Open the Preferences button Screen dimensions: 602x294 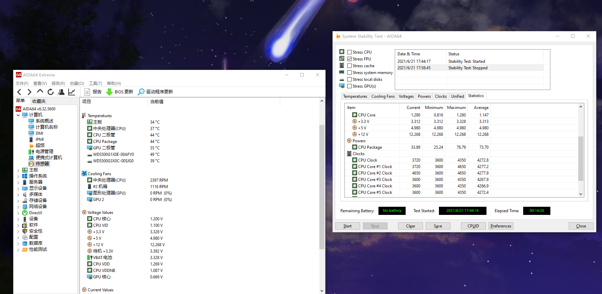click(501, 226)
